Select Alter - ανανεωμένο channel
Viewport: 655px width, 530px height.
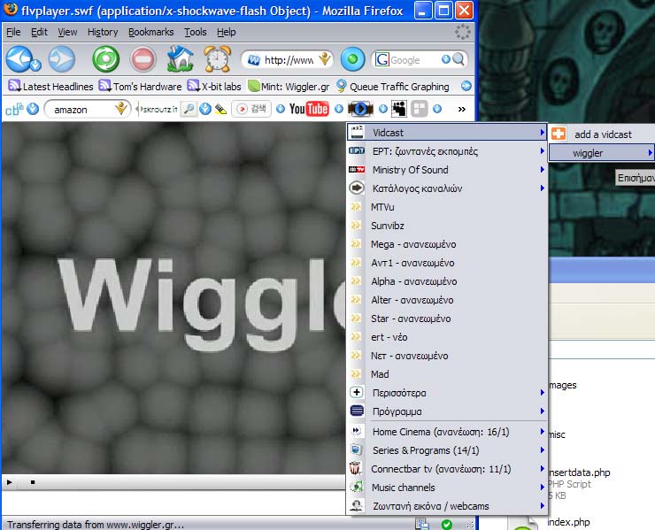click(447, 300)
